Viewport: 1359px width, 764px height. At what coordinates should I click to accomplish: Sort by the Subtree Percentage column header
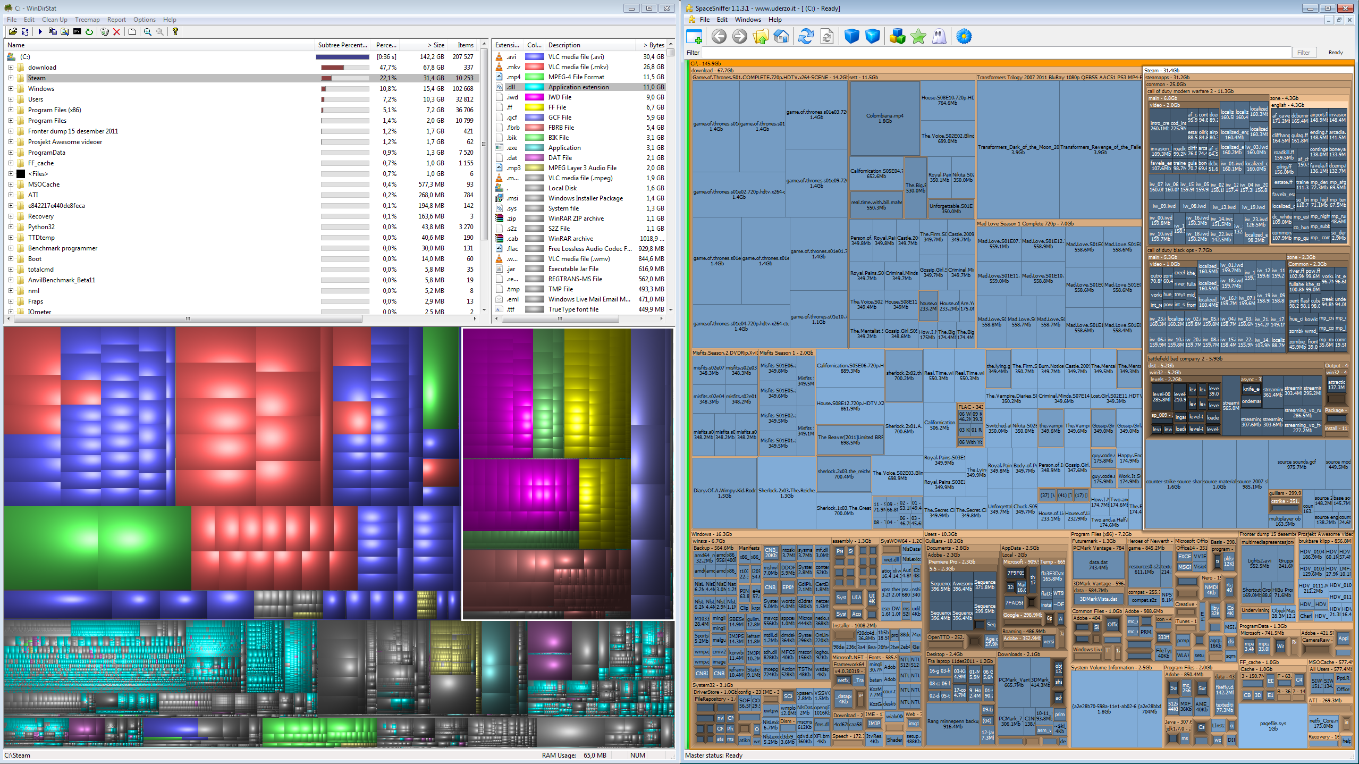(x=343, y=45)
